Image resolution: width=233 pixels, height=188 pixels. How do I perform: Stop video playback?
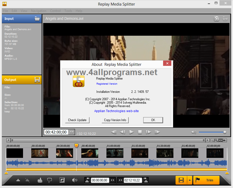(x=140, y=132)
